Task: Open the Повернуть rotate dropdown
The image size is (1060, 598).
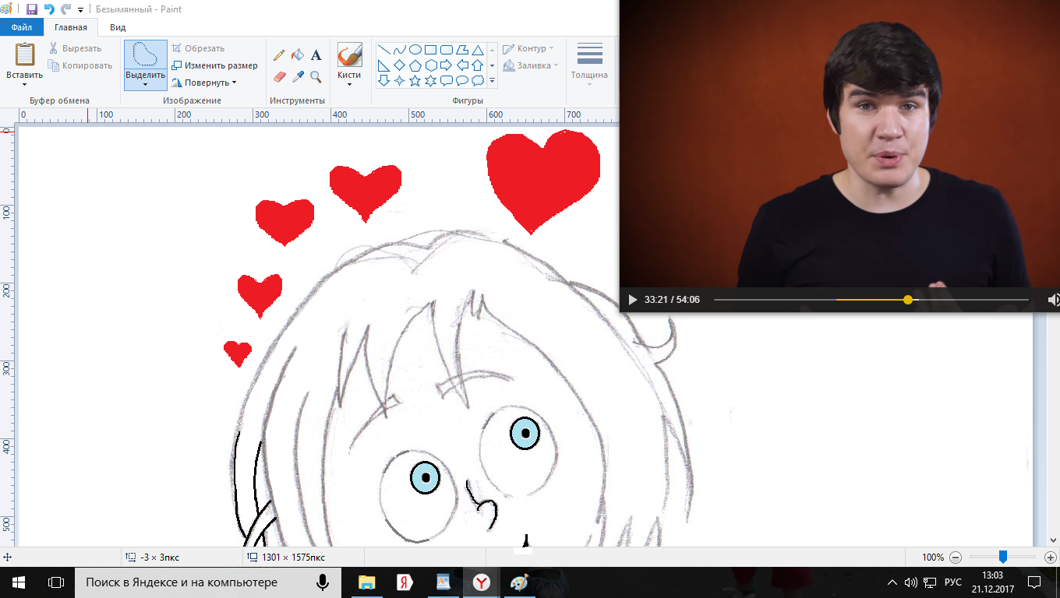Action: coord(207,83)
